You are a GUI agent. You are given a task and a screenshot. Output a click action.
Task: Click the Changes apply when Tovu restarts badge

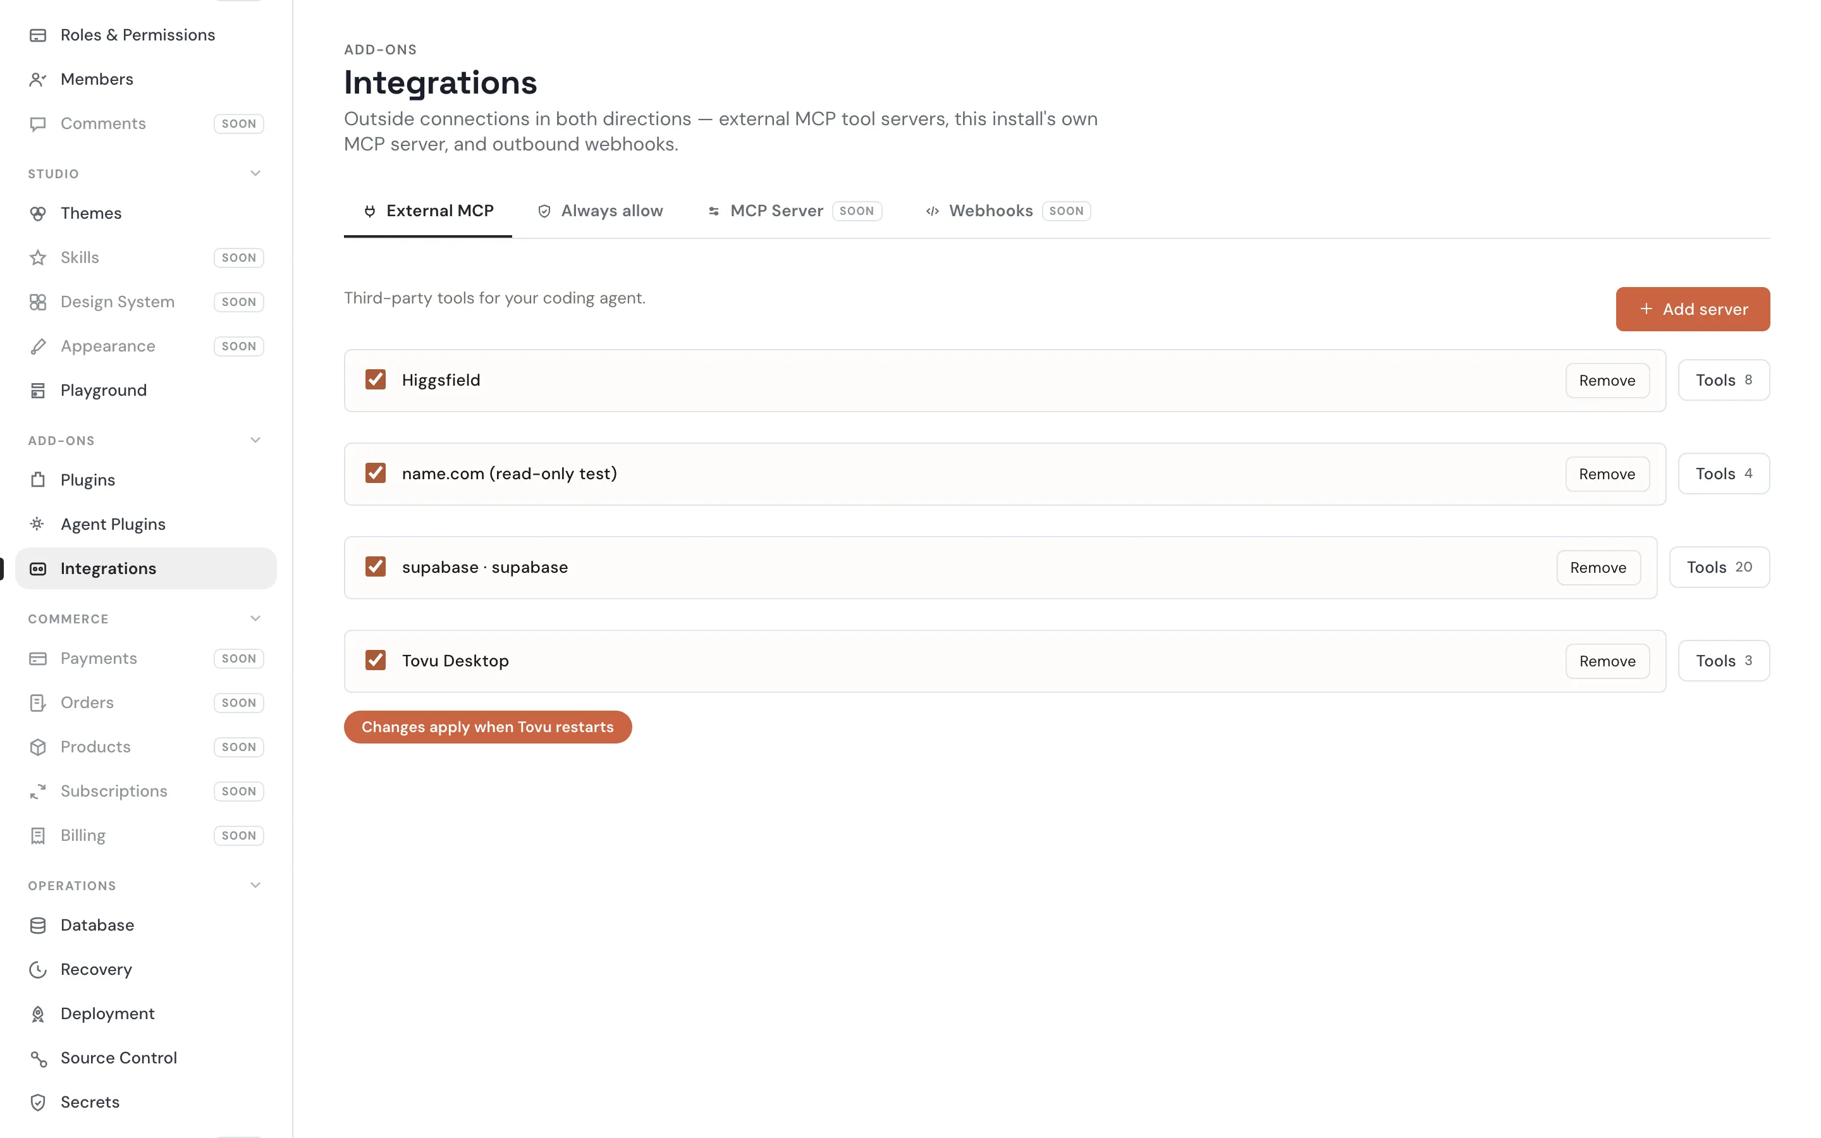click(x=487, y=727)
